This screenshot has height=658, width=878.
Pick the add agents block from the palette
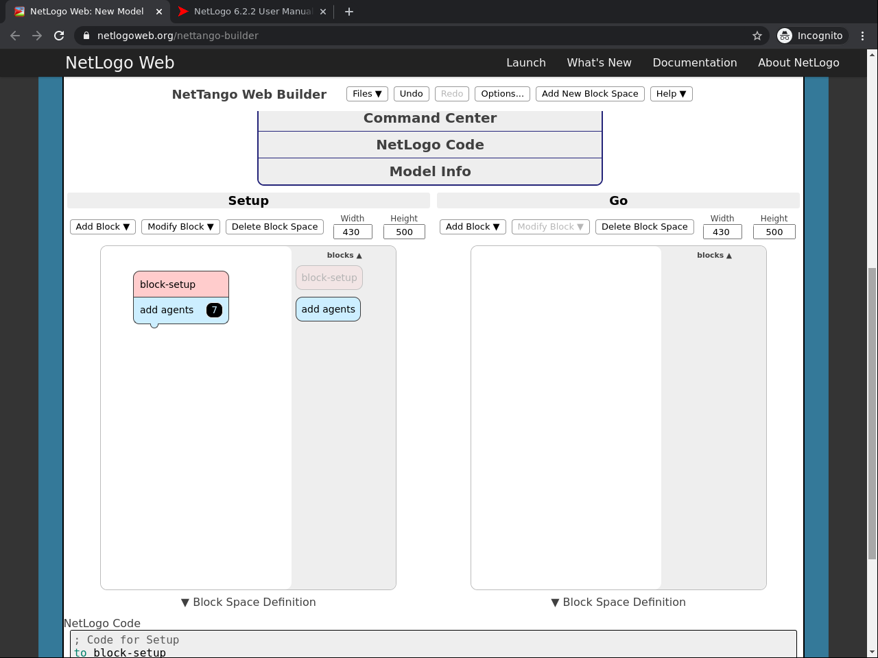329,309
